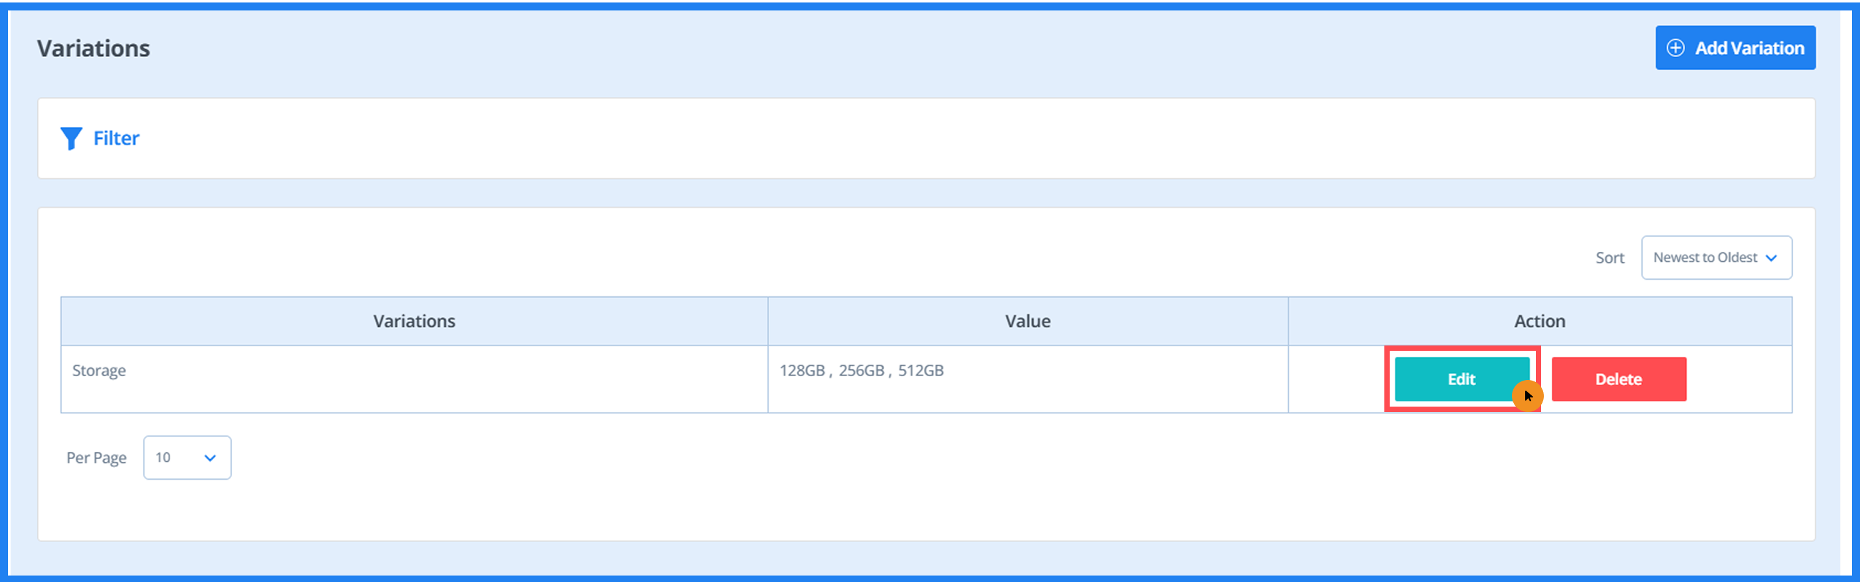The height and width of the screenshot is (582, 1860).
Task: Open the Per Page dropdown showing 10
Action: click(186, 457)
